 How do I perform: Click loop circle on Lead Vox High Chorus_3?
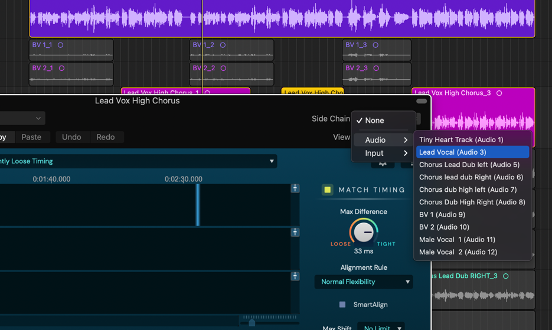tap(499, 93)
